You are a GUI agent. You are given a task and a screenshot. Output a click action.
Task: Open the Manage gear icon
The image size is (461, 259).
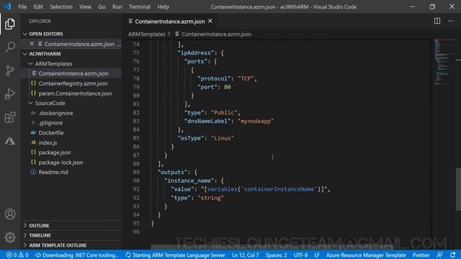(x=10, y=237)
